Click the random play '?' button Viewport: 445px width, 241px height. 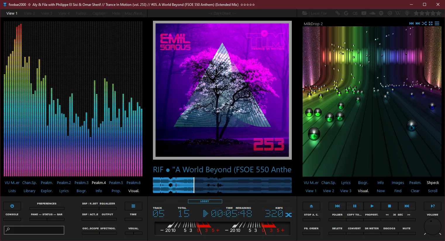[x=433, y=206]
